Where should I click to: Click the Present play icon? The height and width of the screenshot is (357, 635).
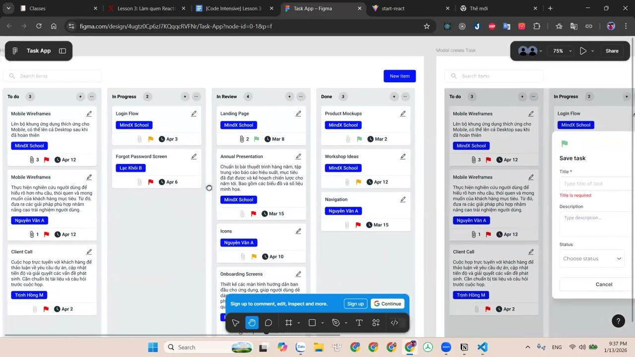coord(583,51)
